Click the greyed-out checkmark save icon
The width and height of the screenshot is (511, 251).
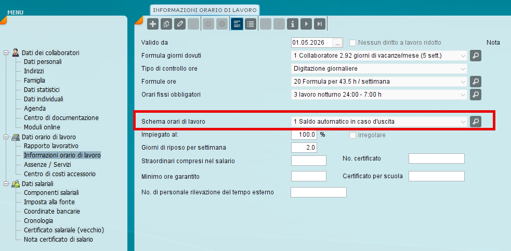(208, 24)
